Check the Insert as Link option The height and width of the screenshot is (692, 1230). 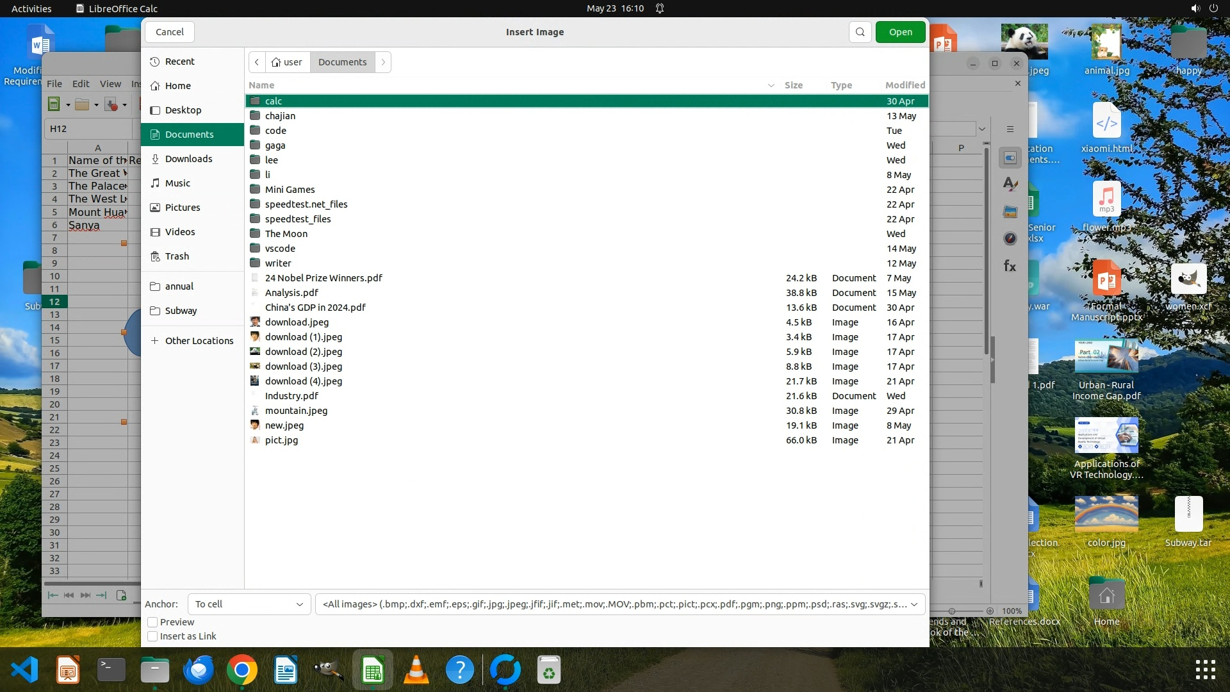[152, 636]
